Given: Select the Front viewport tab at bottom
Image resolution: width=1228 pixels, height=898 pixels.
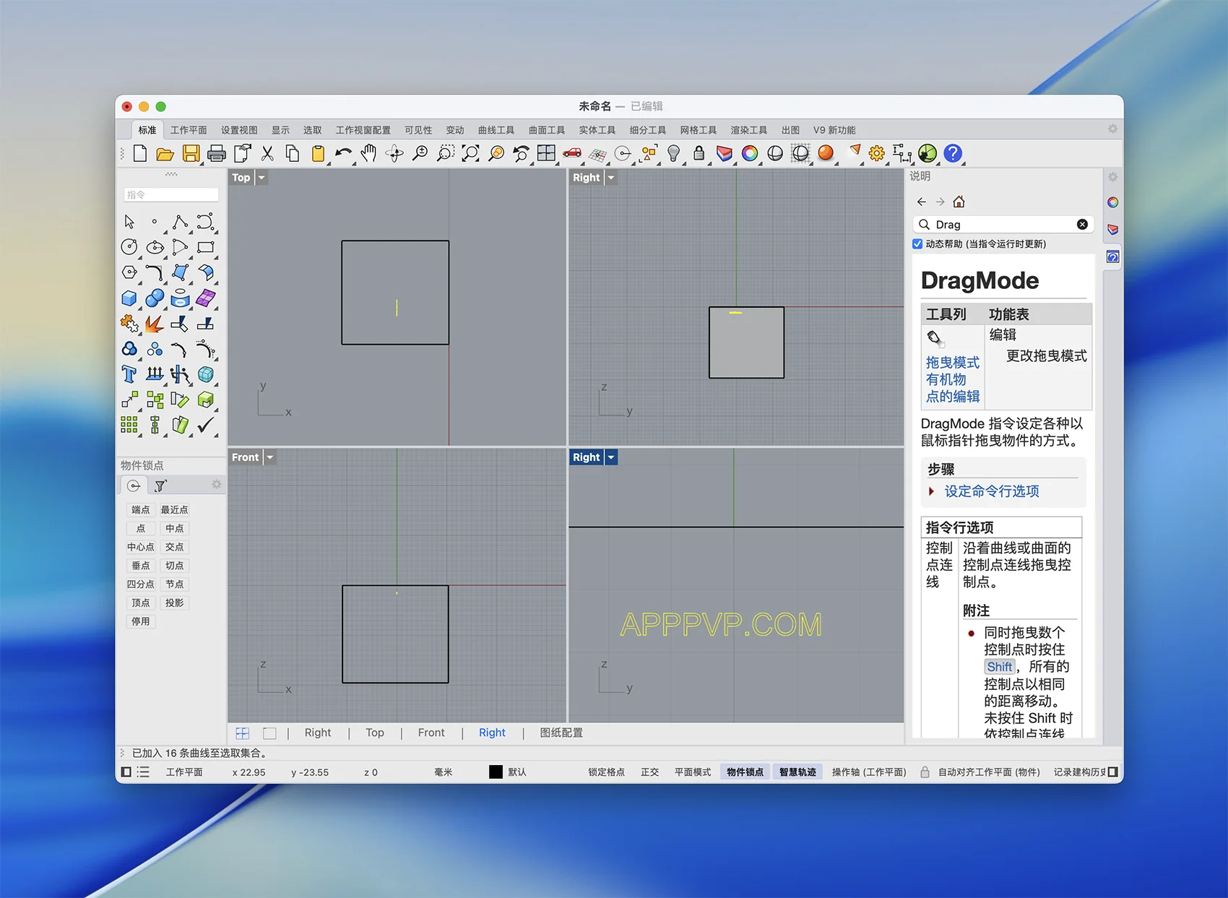Looking at the screenshot, I should click(431, 733).
